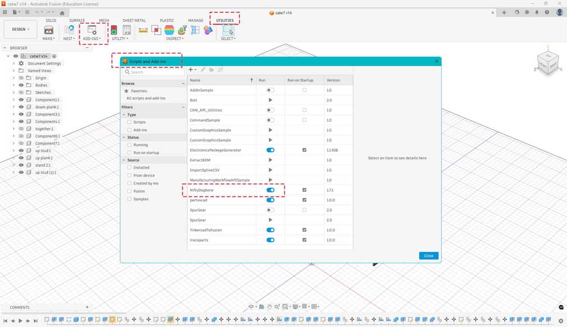The width and height of the screenshot is (567, 327).
Task: Select the SpurGear script row with play arrow
Action: 270,220
